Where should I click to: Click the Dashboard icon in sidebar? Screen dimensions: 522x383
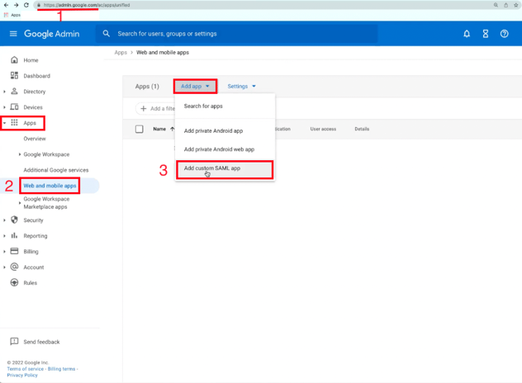(x=14, y=76)
